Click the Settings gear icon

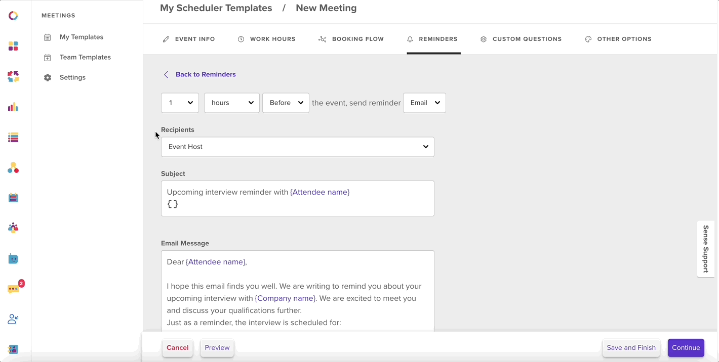(48, 77)
